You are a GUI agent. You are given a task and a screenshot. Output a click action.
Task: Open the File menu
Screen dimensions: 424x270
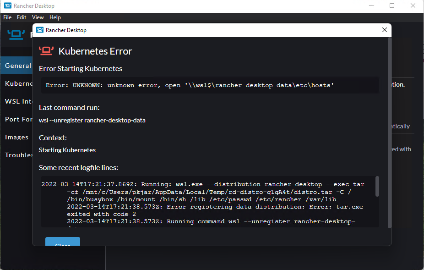coord(7,17)
